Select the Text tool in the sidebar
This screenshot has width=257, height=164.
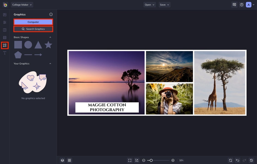[4, 53]
